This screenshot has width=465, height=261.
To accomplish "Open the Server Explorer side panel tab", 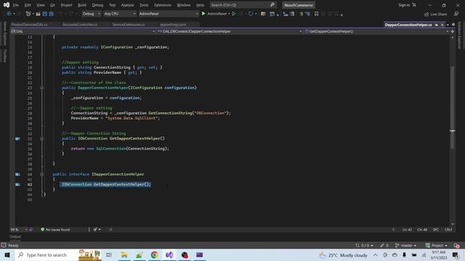I will click(x=4, y=33).
